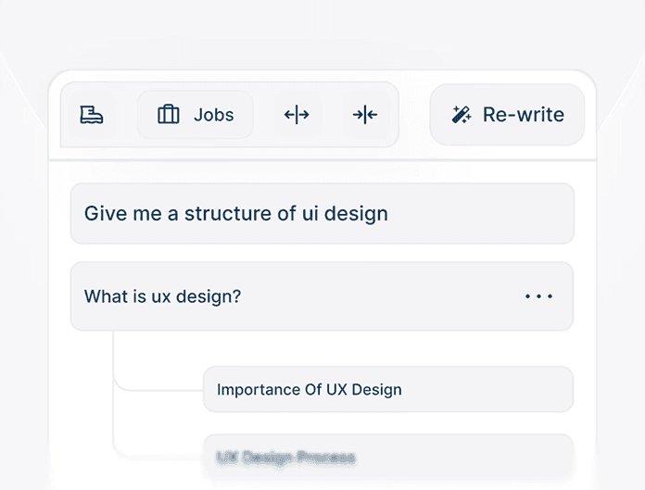Click the "Jobs" text label
Screen dimensions: 645x490
point(213,115)
